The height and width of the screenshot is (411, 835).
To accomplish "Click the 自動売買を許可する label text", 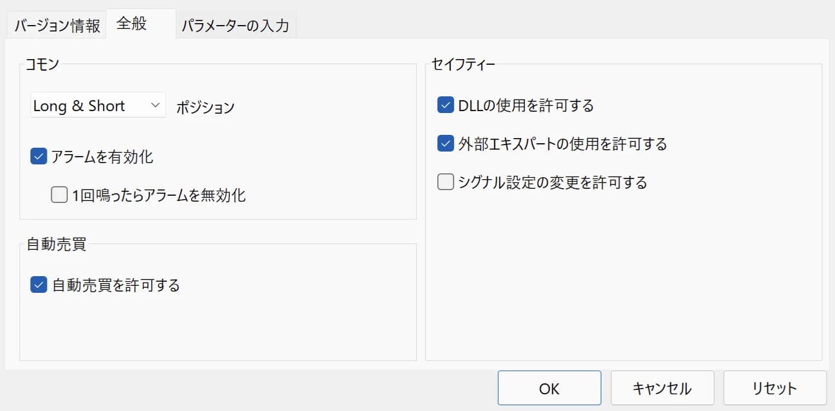I will [x=116, y=284].
